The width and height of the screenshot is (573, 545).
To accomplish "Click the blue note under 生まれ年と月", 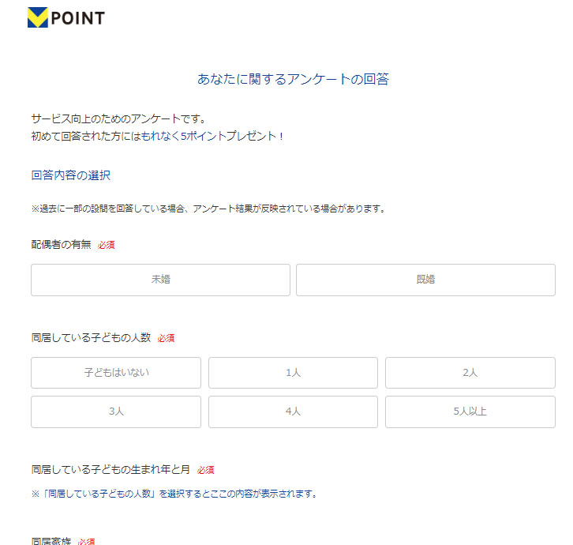I will (174, 494).
